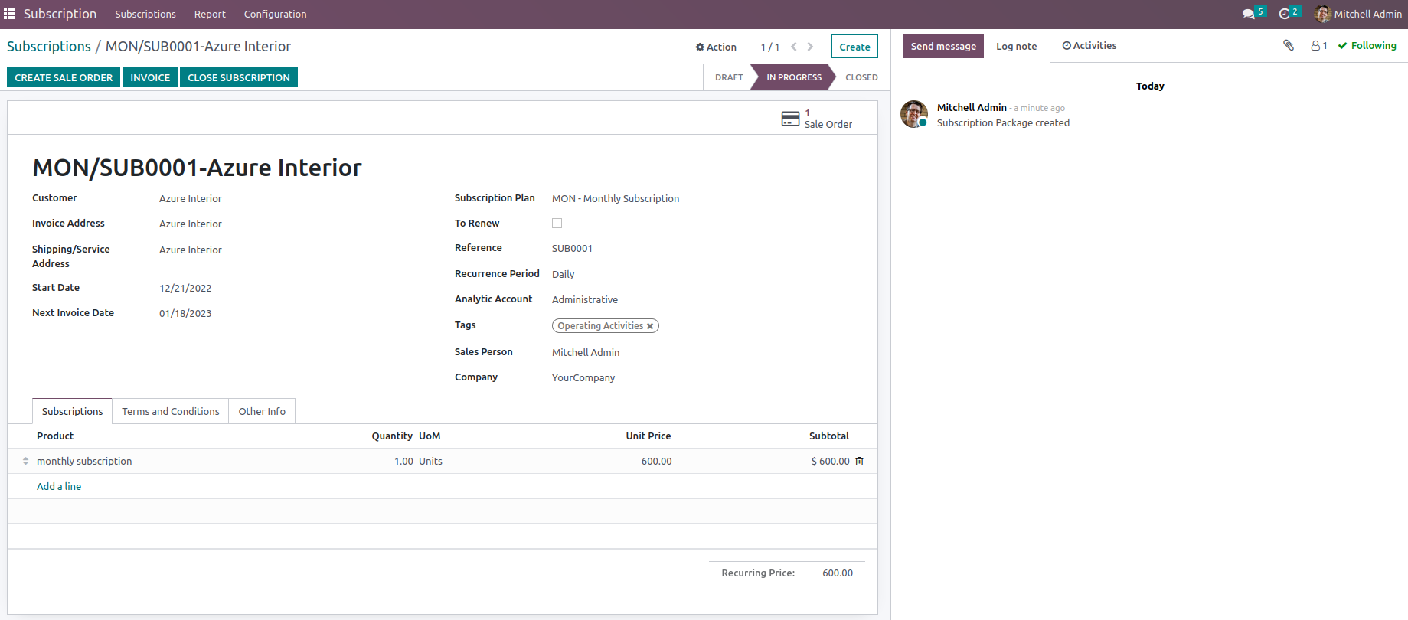
Task: Switch to Subscriptions tab
Action: tap(72, 411)
